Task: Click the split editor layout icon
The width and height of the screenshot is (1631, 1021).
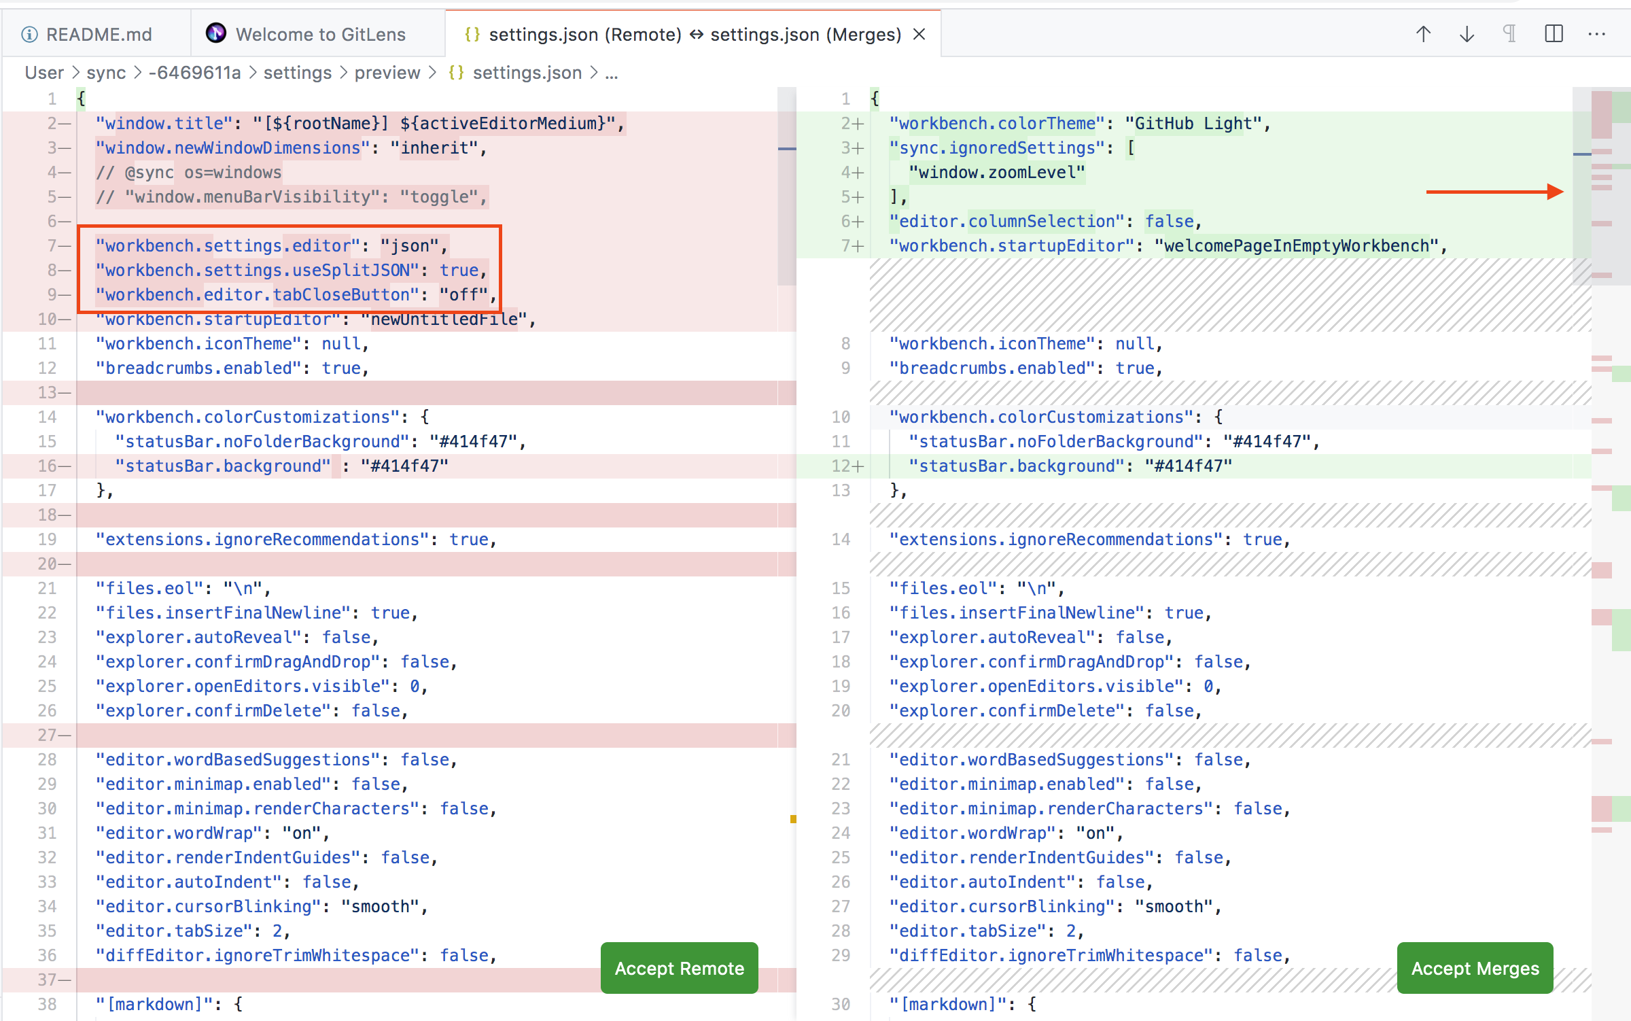Action: pos(1554,34)
